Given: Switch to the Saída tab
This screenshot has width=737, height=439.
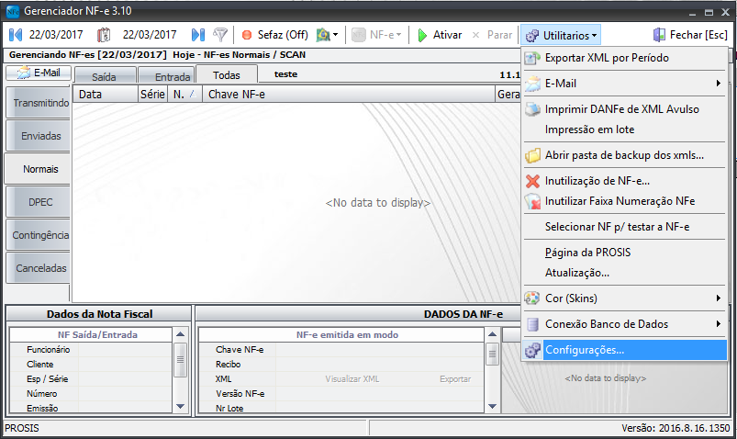Looking at the screenshot, I should coord(105,77).
